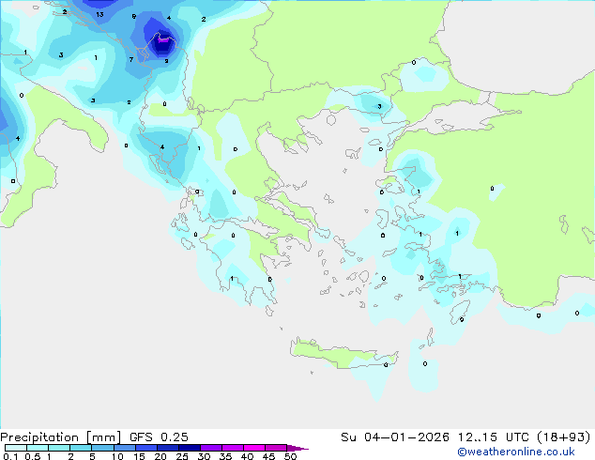Viewport: 595px width, 460px height.
Task: Click the '45' legend scale label
Action: pos(268,456)
